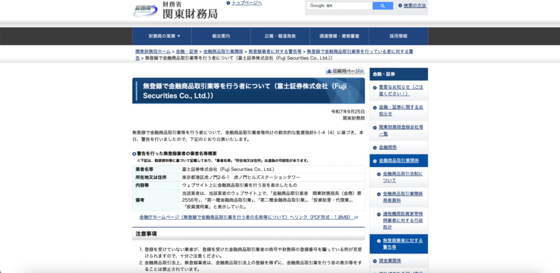Open the 広報・報道発表 navigation item
Screen dimensions: 560x273
[x=280, y=36]
